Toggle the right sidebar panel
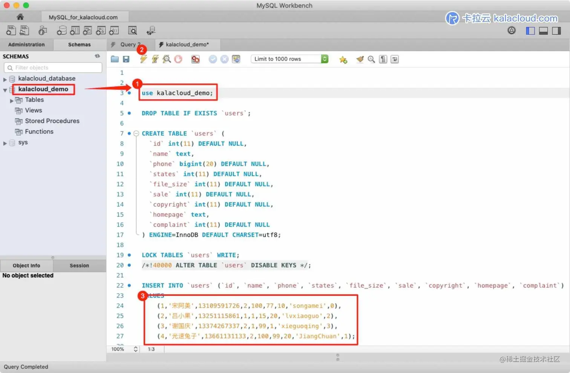Viewport: 570px width, 373px height. tap(556, 31)
